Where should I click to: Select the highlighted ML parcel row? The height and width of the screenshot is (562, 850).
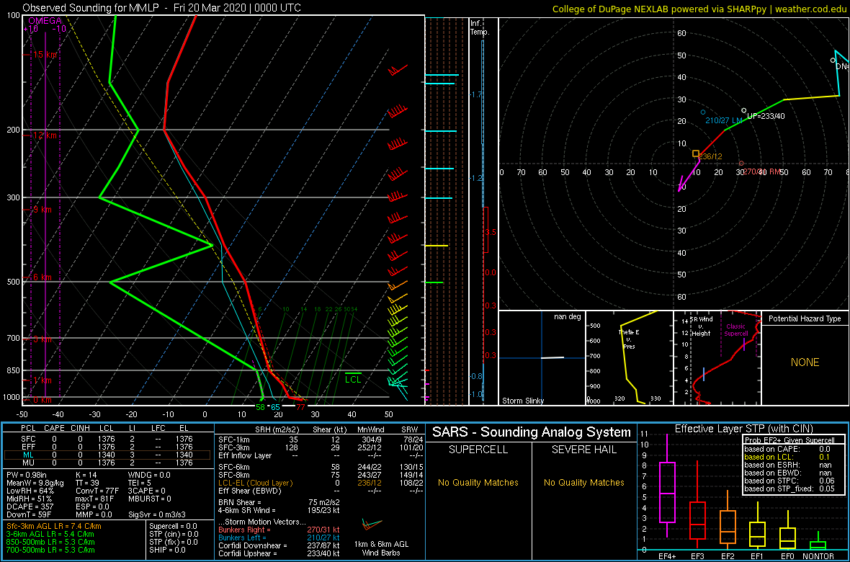pos(107,455)
